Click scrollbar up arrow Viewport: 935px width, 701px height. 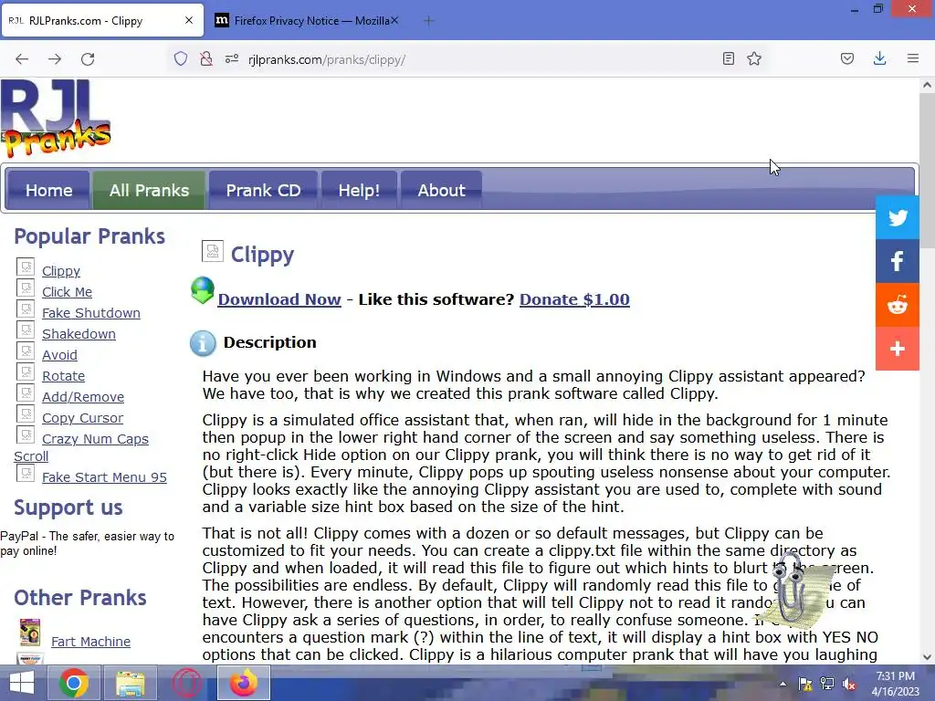[x=927, y=85]
